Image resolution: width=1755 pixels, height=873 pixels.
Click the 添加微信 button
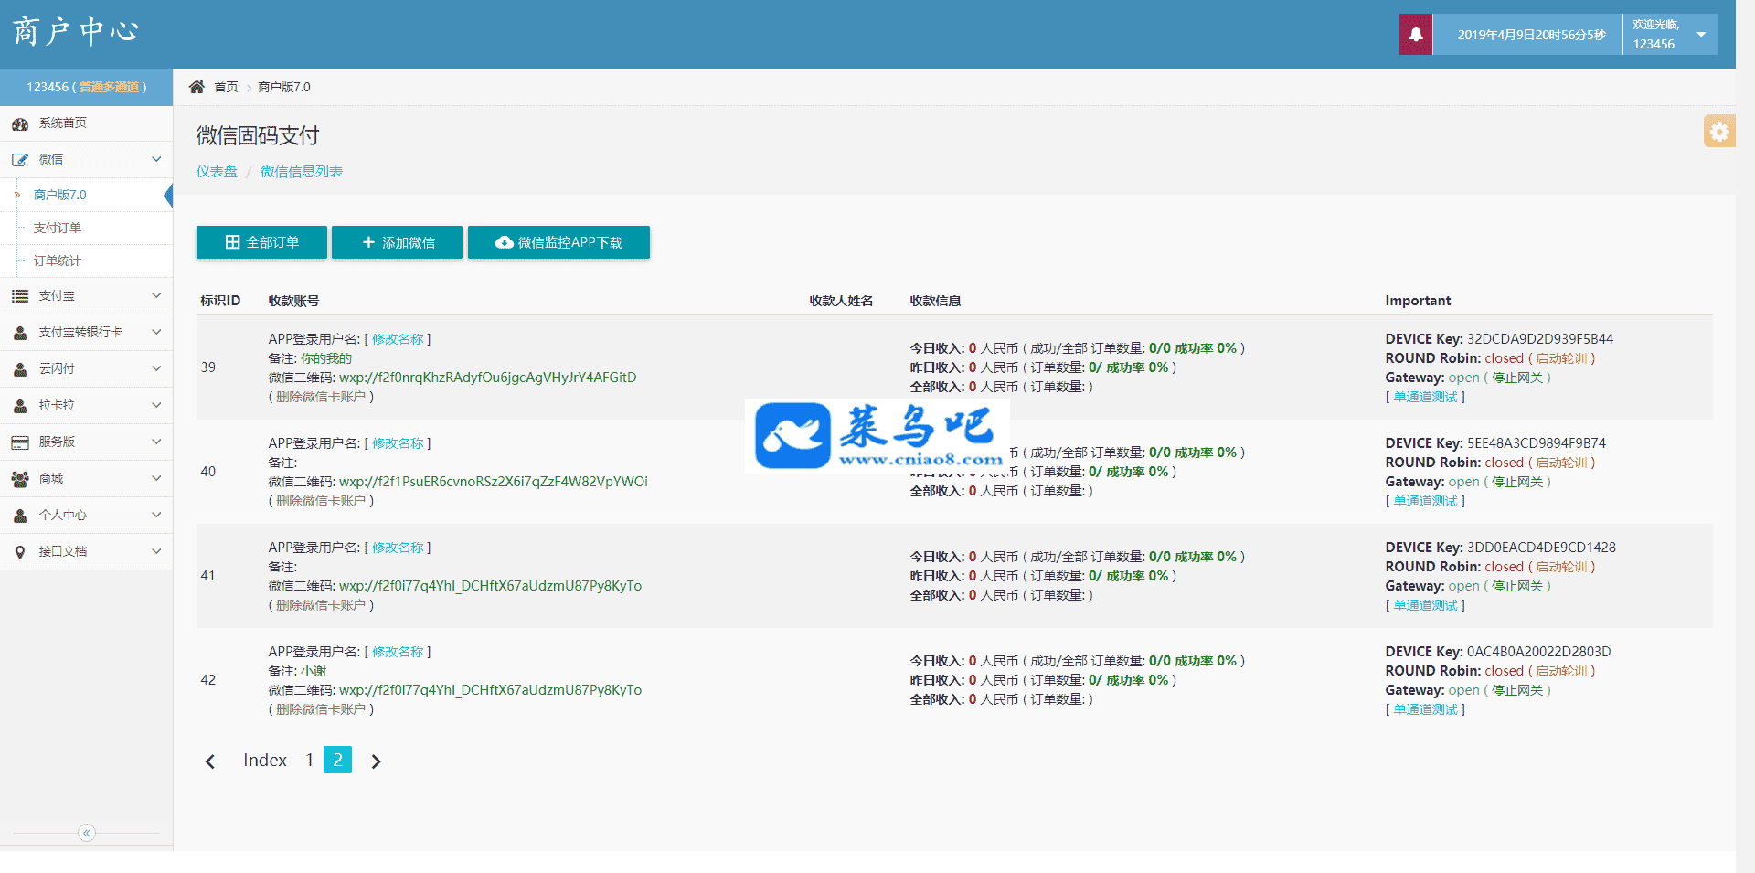[397, 242]
